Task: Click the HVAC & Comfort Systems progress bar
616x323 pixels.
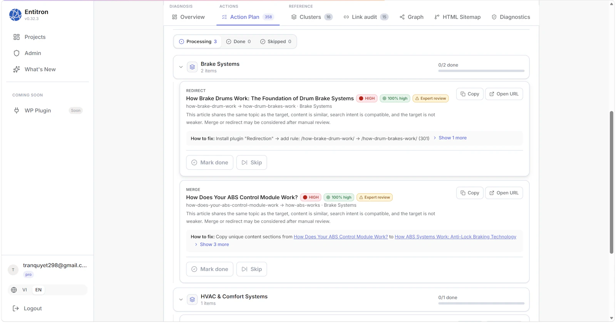Action: 481,303
